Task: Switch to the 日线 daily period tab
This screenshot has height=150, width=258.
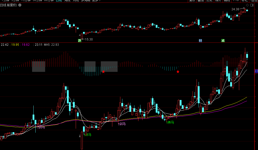Action: 59,1
